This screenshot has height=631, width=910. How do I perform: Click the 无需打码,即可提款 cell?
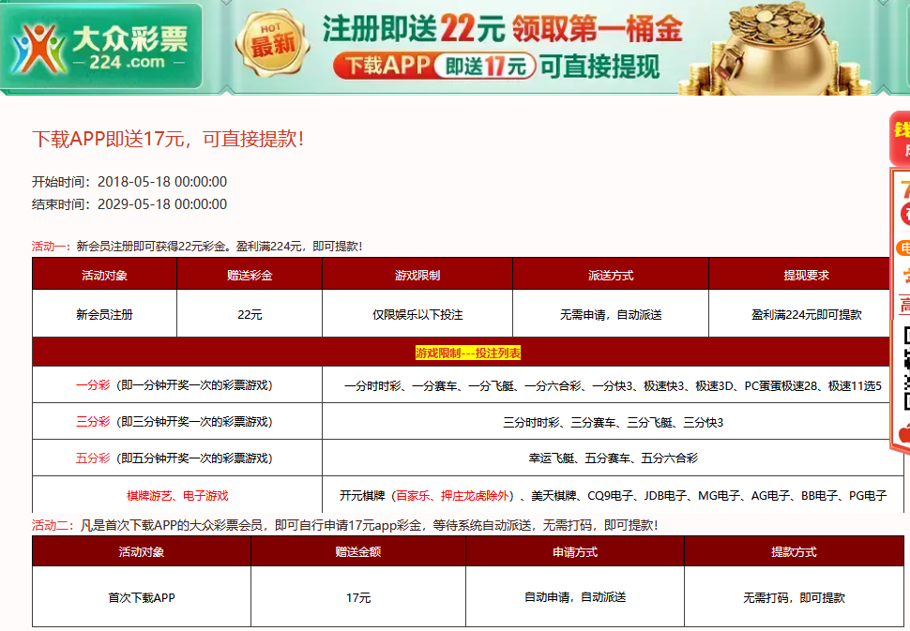pyautogui.click(x=794, y=597)
